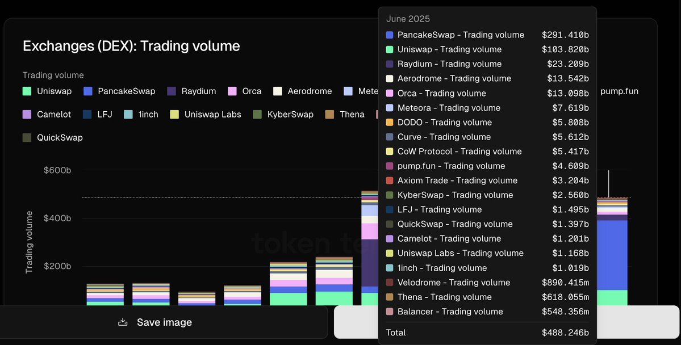Toggle the 1inch legend entry
Image resolution: width=681 pixels, height=345 pixels.
click(141, 115)
